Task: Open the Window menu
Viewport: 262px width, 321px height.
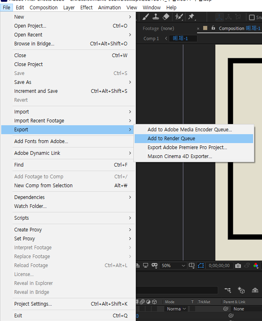Action: (152, 8)
